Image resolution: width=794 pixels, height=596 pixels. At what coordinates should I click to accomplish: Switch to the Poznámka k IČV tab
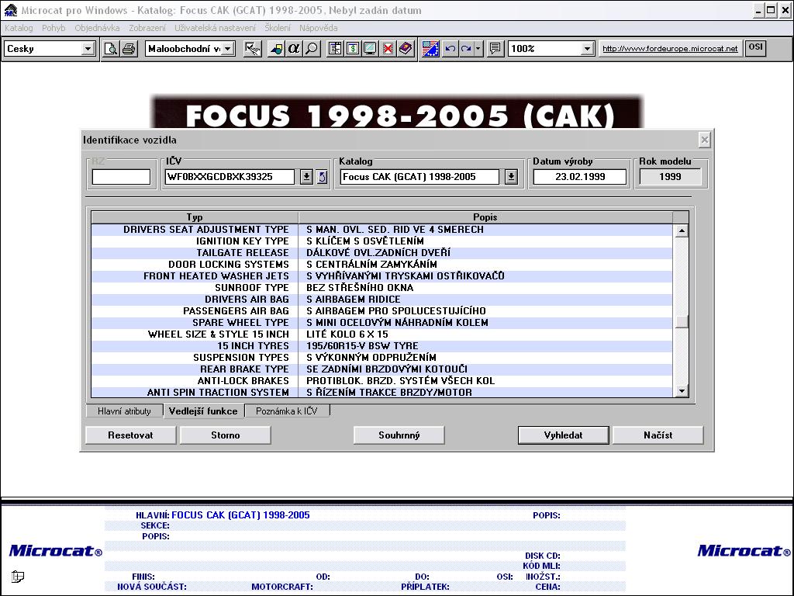[x=287, y=411]
